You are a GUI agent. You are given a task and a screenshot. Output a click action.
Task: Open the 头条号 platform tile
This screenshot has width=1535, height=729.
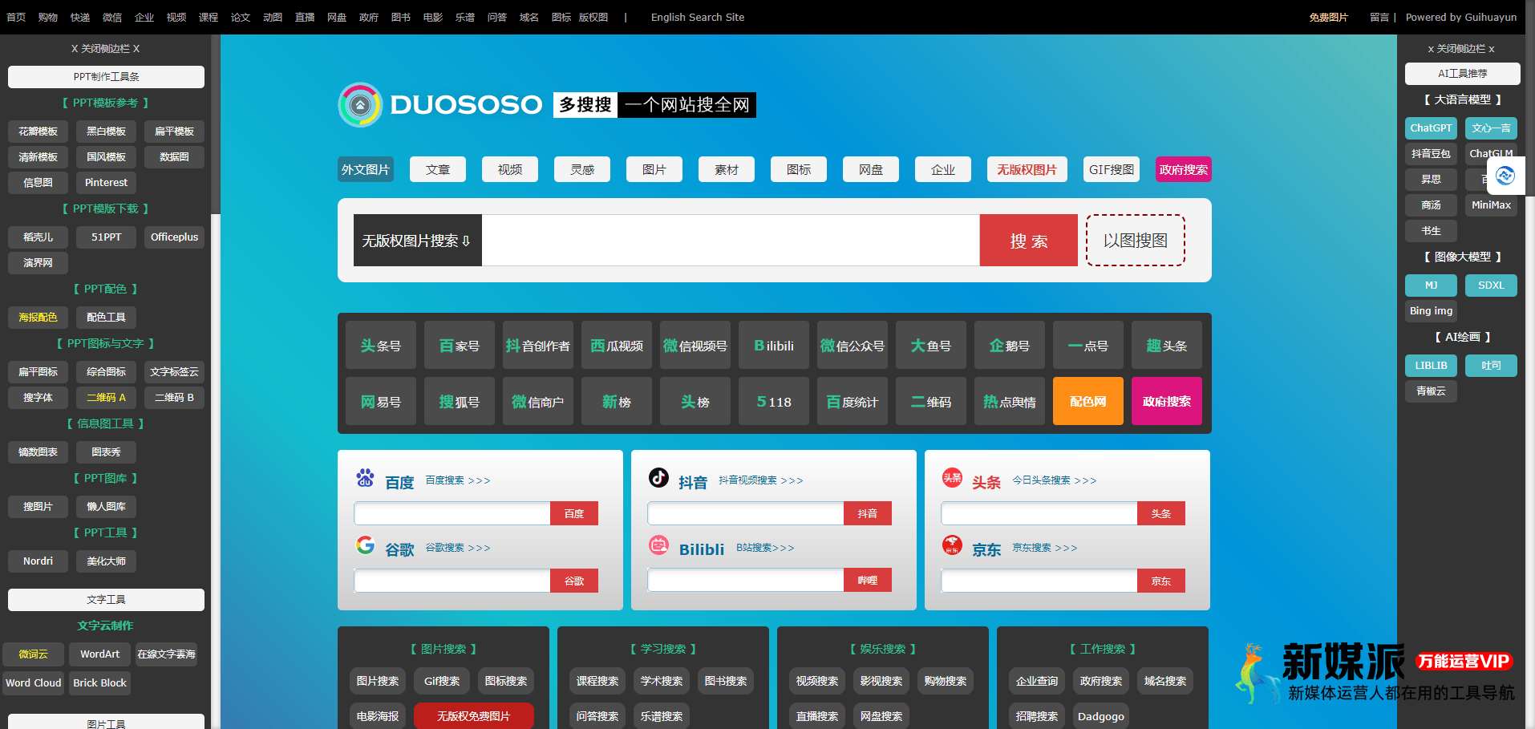(381, 345)
